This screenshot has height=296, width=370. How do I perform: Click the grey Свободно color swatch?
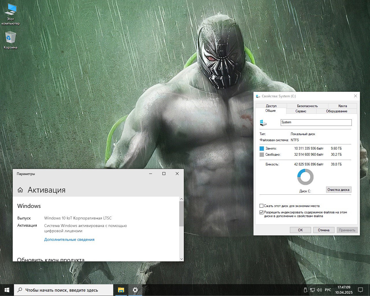[262, 154]
